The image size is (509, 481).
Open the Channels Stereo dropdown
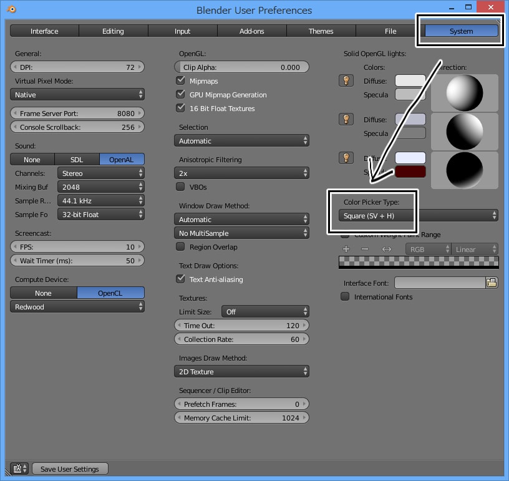pyautogui.click(x=101, y=173)
